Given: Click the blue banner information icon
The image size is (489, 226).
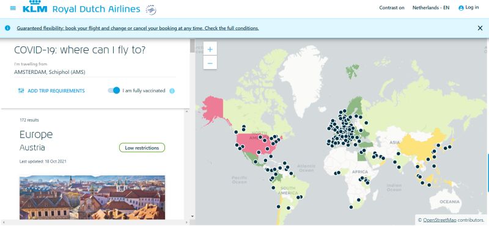Looking at the screenshot, I should pos(7,28).
